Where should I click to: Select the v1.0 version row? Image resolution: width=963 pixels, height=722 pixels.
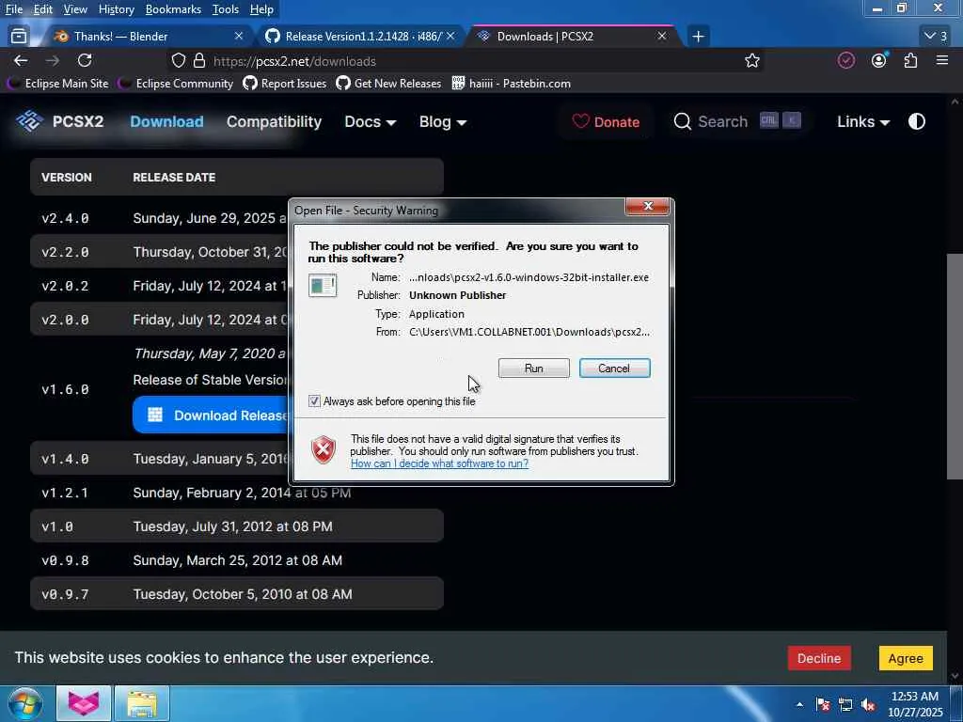point(236,526)
